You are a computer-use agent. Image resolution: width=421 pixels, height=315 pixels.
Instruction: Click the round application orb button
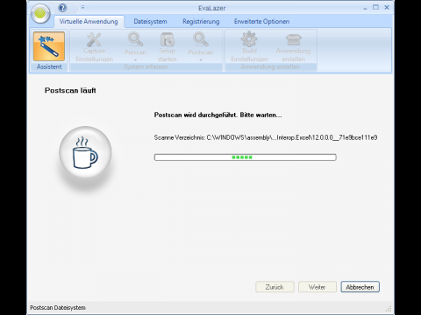pos(40,13)
